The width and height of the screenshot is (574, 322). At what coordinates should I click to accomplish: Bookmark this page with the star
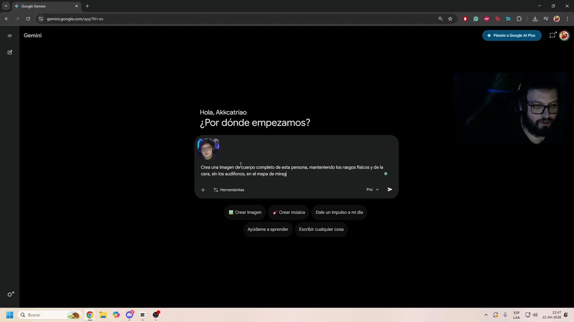[450, 19]
